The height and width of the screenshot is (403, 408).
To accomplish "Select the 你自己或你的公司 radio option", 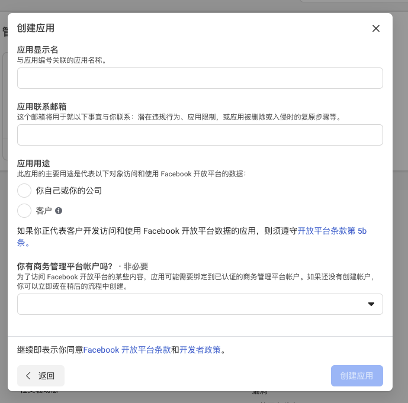I will coord(24,191).
